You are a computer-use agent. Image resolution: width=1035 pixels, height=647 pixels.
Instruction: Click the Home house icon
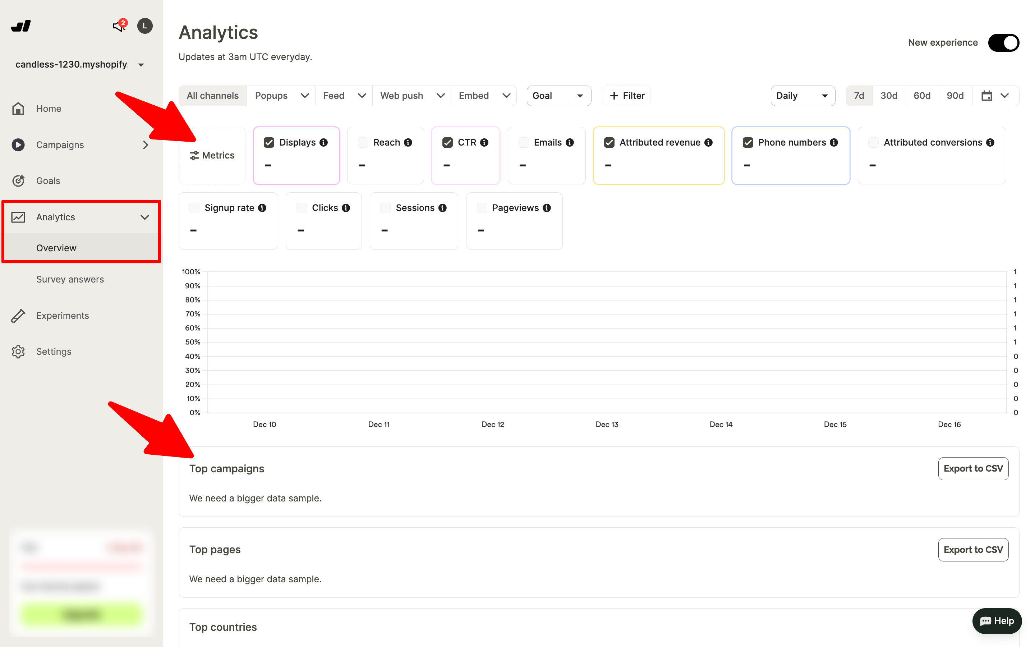(18, 109)
